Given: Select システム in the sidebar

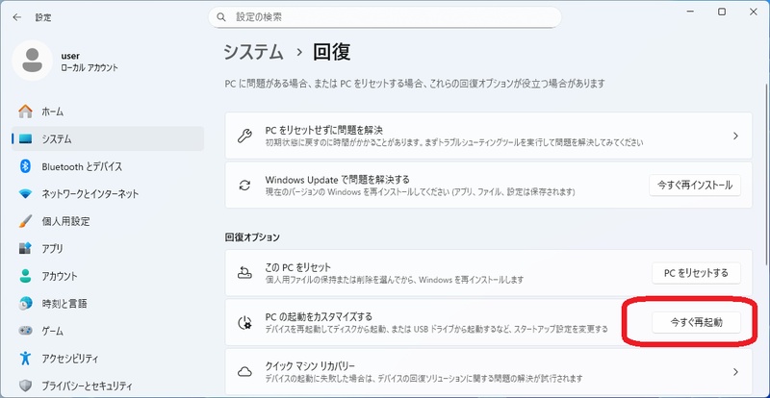Looking at the screenshot, I should tap(108, 138).
